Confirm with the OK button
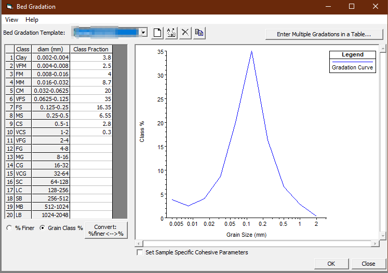This screenshot has width=388, height=273. 331,264
